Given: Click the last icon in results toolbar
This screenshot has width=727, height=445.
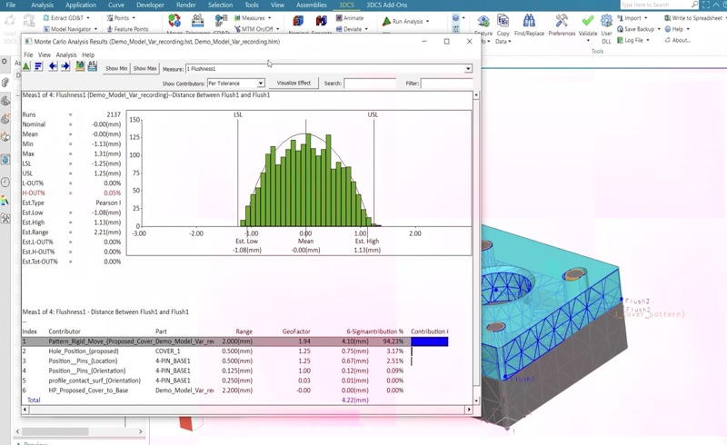Looking at the screenshot, I should [x=93, y=67].
